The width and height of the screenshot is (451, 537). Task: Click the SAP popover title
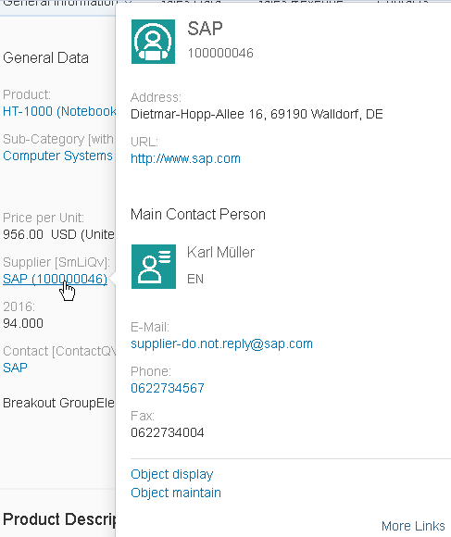(x=205, y=29)
